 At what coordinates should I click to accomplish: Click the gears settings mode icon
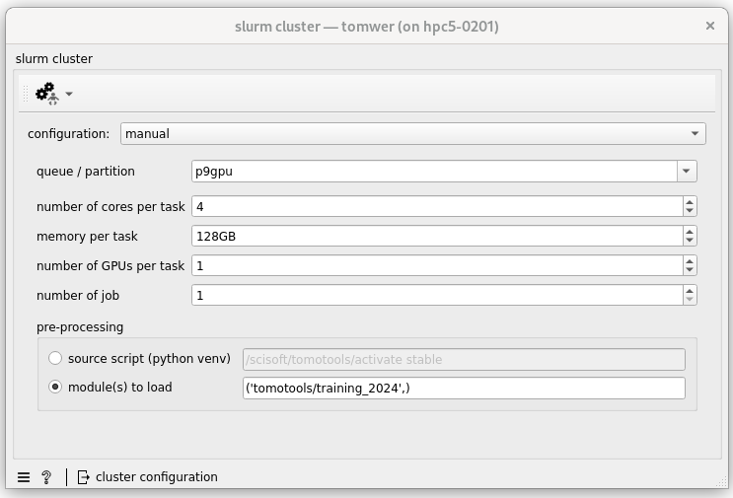coord(47,94)
